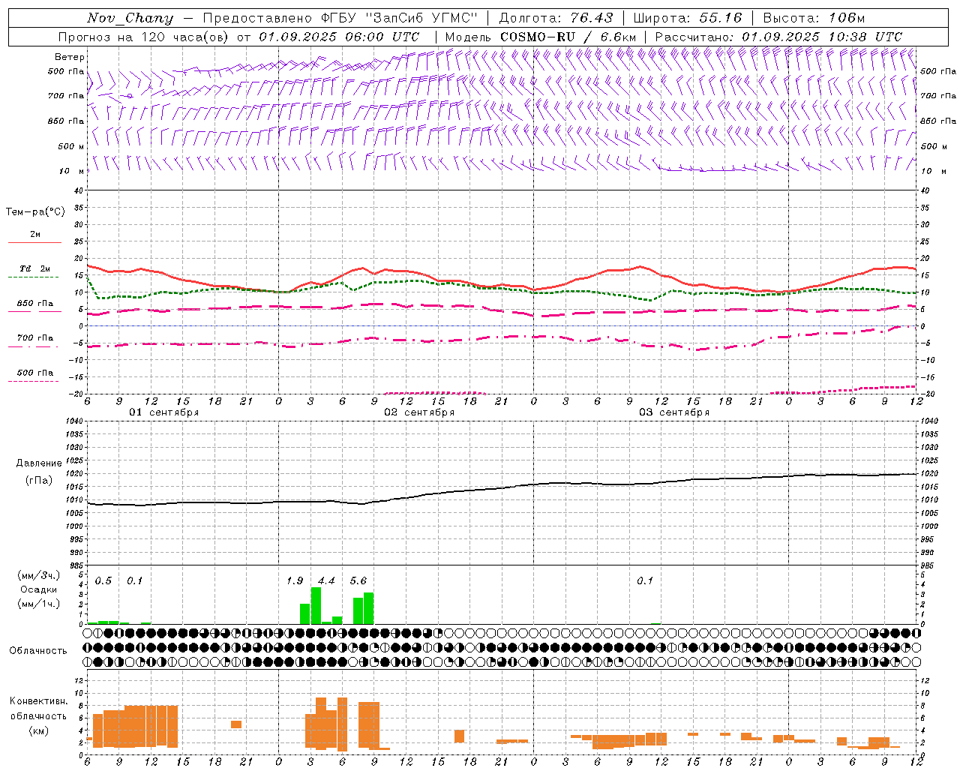Click the Ветер panel label

click(x=70, y=57)
